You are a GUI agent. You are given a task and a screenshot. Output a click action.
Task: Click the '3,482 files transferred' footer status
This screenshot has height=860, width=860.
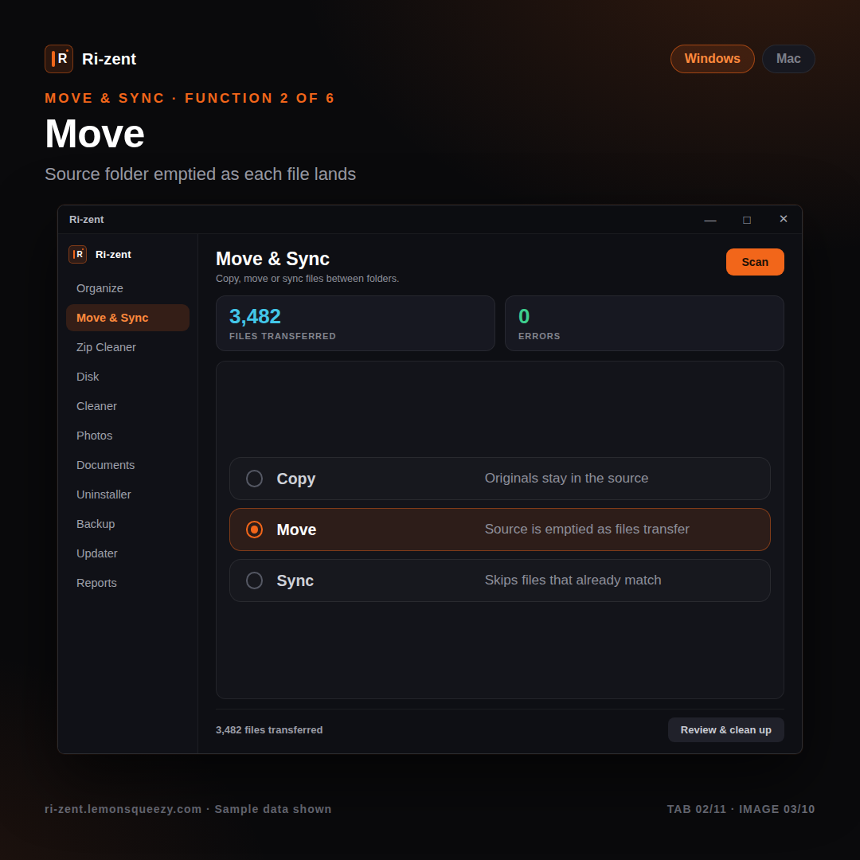[269, 730]
